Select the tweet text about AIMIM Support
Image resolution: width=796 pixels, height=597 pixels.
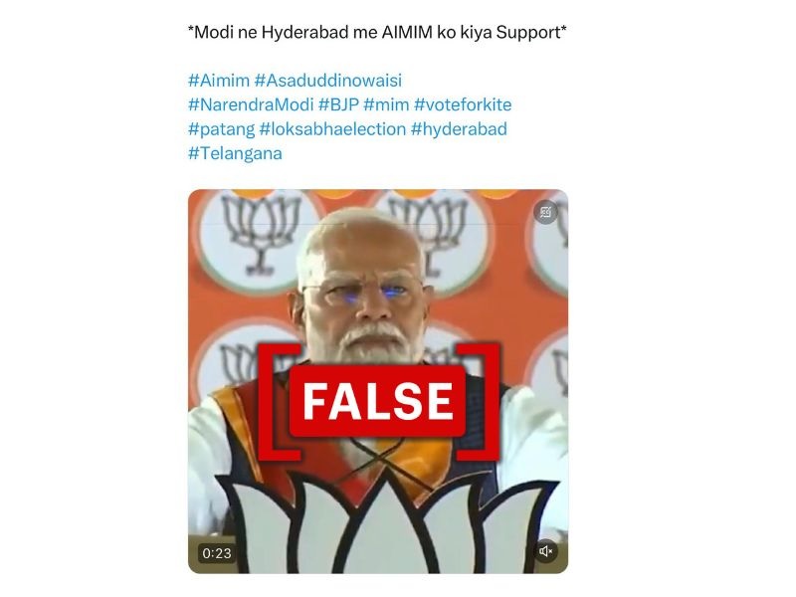[x=377, y=32]
